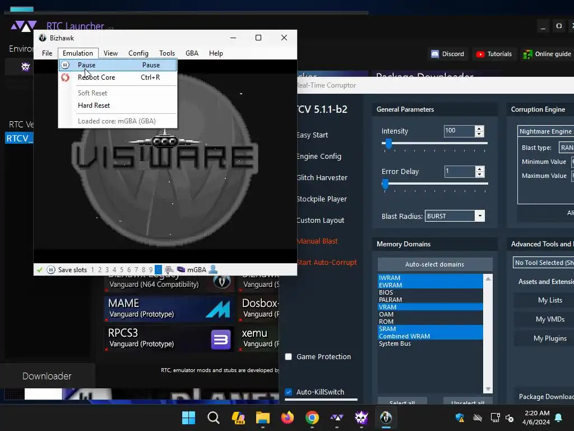Click the highlighted save slot 0
Image resolution: width=574 pixels, height=431 pixels.
(158, 270)
